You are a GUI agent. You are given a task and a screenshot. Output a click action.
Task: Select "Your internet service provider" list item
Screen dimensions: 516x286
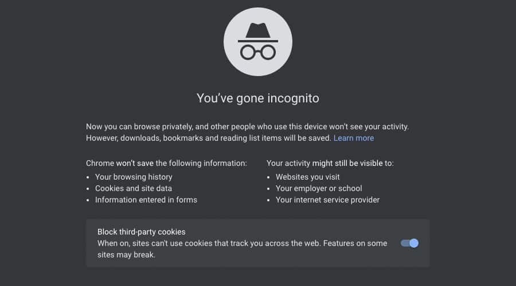[x=327, y=200]
